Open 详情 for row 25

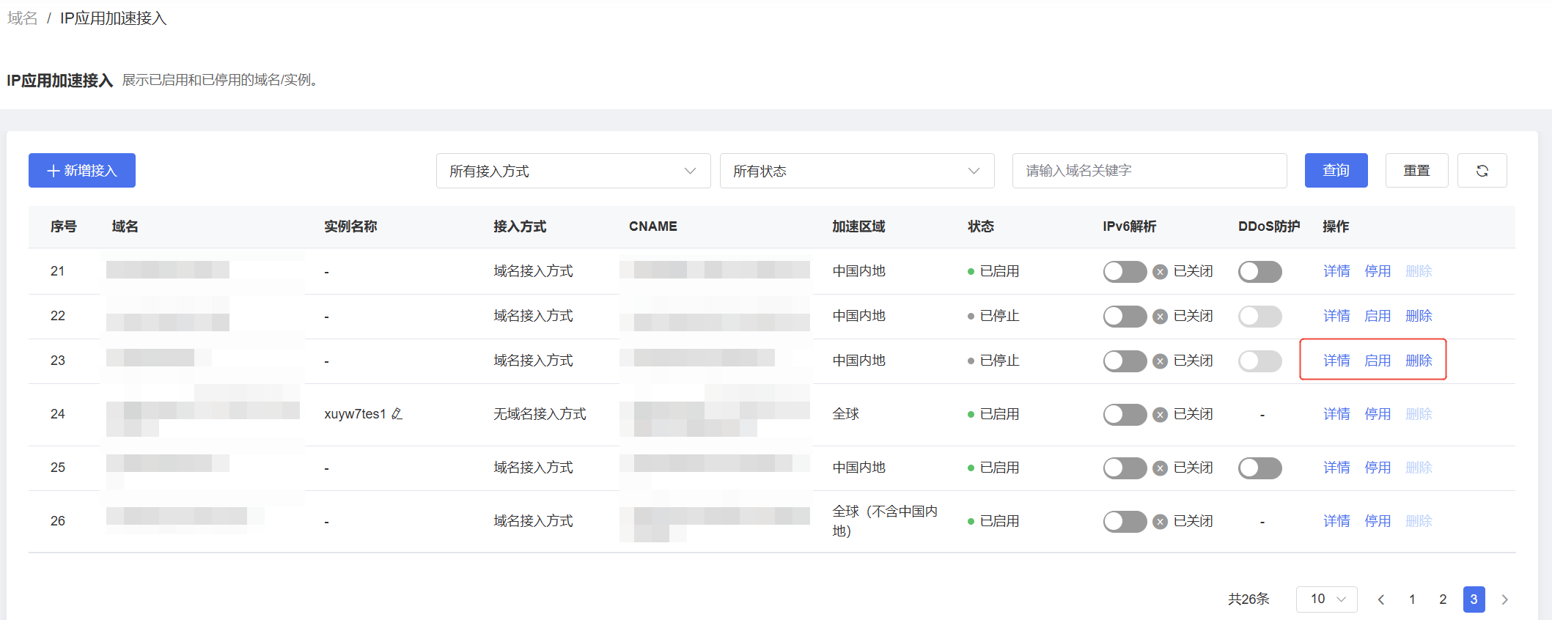[x=1336, y=468]
